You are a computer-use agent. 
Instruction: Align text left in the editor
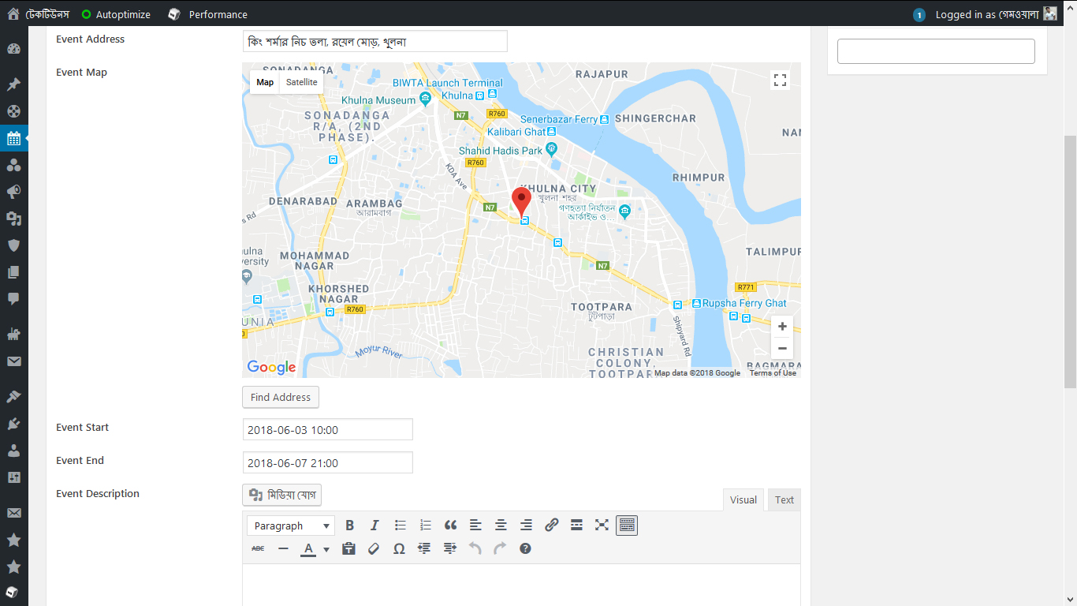tap(475, 526)
